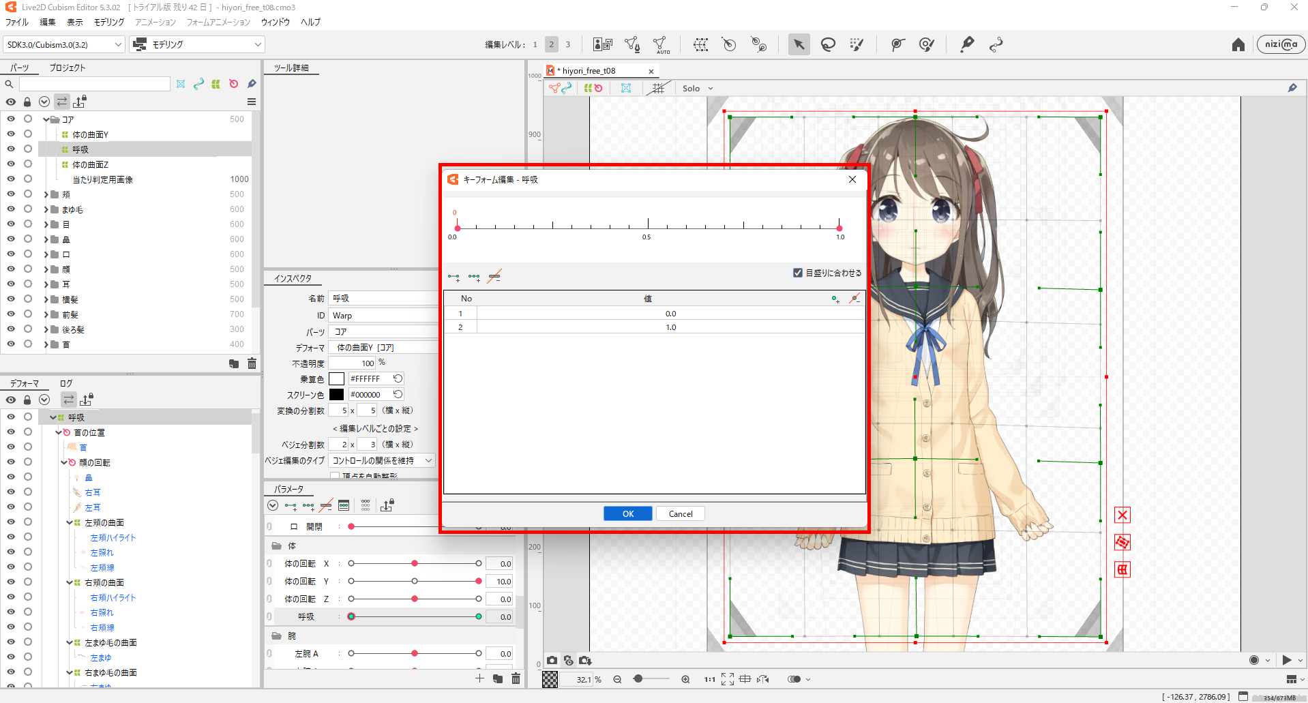Click the fit to screen view icon
This screenshot has height=703, width=1308.
(x=728, y=679)
